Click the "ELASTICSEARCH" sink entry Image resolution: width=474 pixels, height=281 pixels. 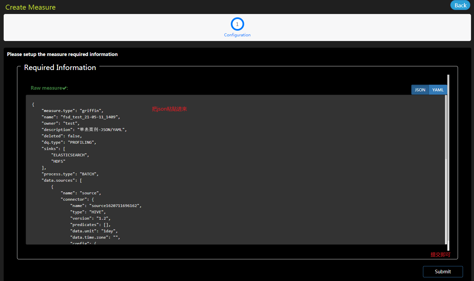70,155
